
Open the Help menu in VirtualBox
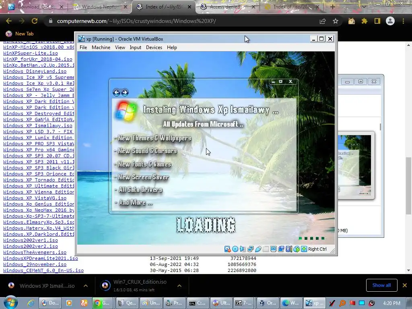172,47
